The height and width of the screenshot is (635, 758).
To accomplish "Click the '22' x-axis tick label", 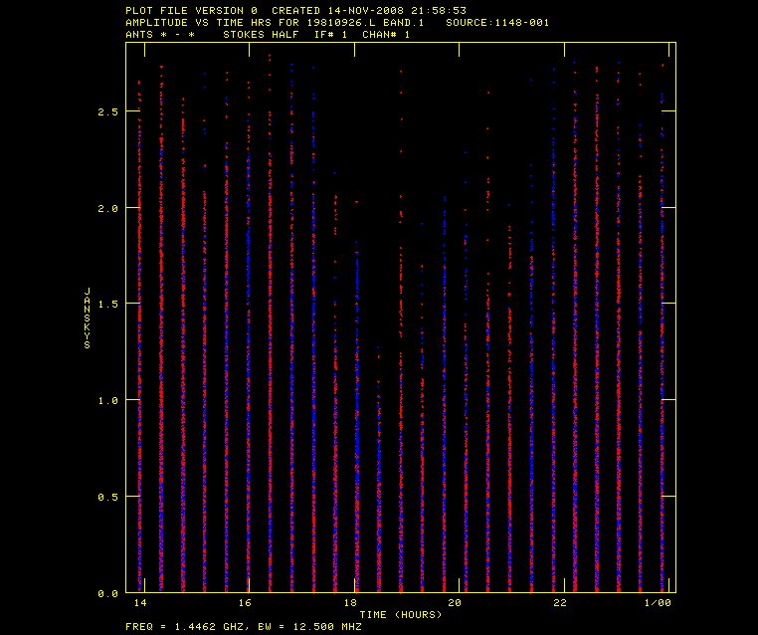I will tap(561, 603).
